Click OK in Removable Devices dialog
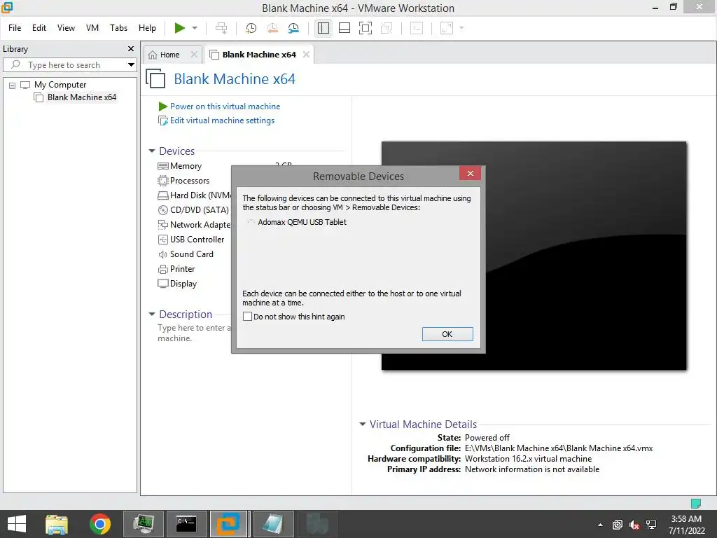717x538 pixels. (447, 334)
